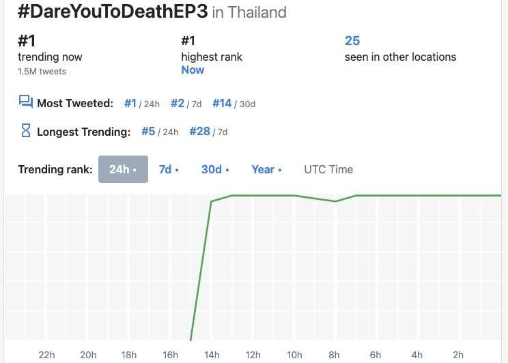Open Longest Trending #28 7d ranking

[x=199, y=131]
